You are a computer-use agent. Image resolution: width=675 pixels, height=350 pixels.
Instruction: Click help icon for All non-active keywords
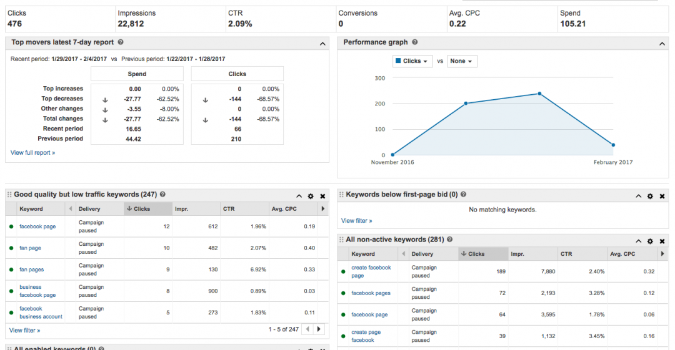click(450, 240)
